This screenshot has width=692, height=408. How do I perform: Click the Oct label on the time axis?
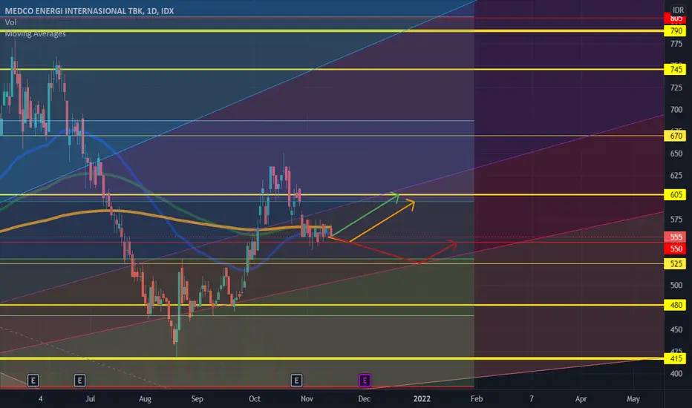(x=255, y=399)
